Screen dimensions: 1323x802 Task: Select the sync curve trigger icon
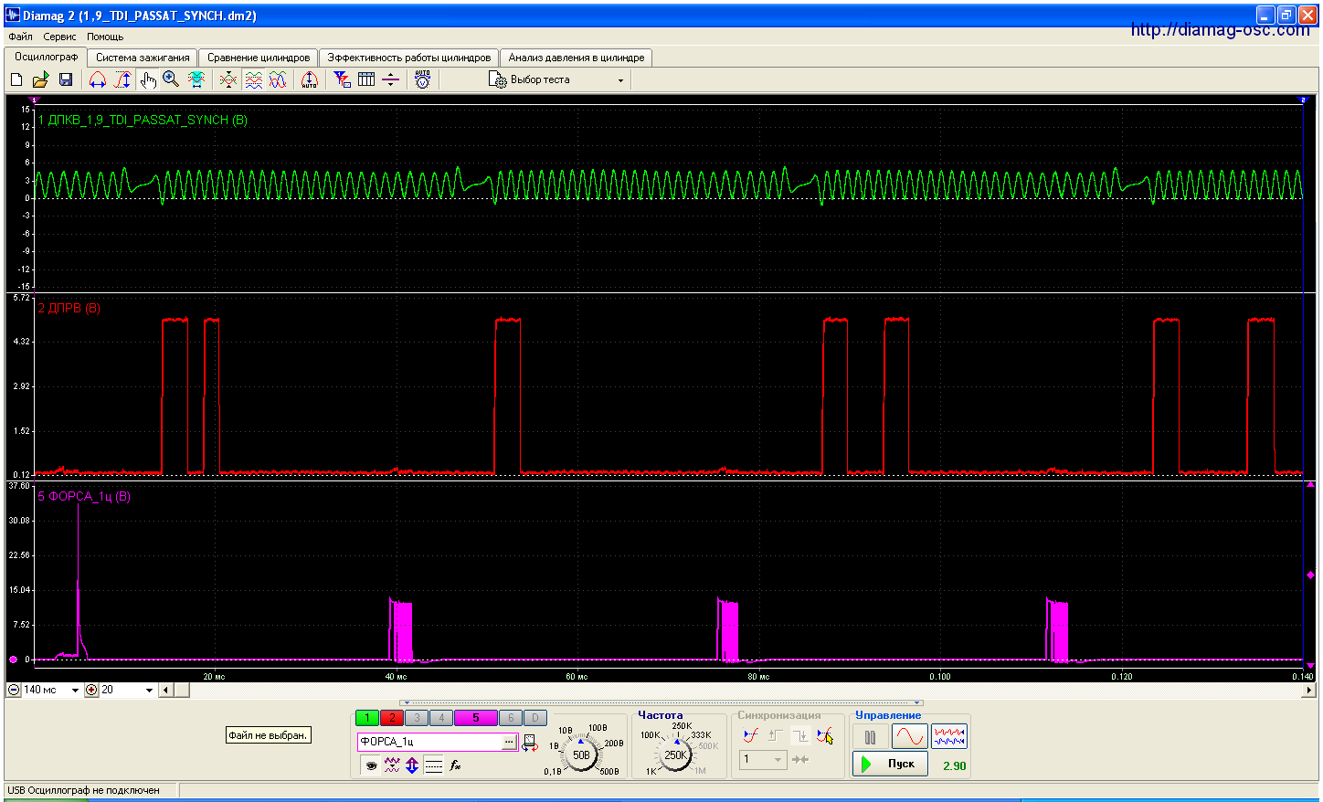[751, 735]
